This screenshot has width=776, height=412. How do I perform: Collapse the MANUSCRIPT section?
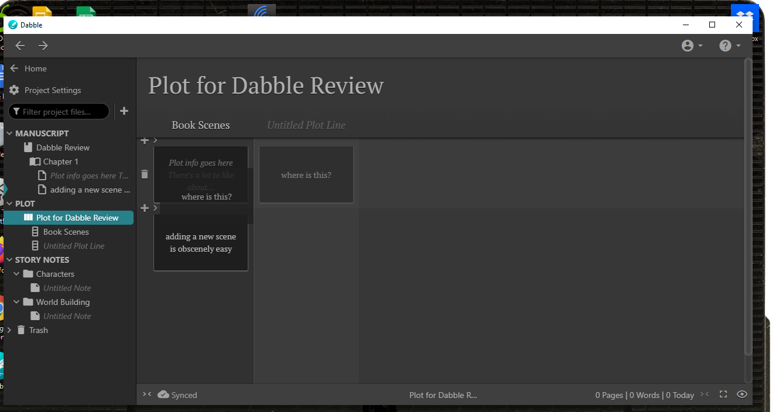pos(9,133)
